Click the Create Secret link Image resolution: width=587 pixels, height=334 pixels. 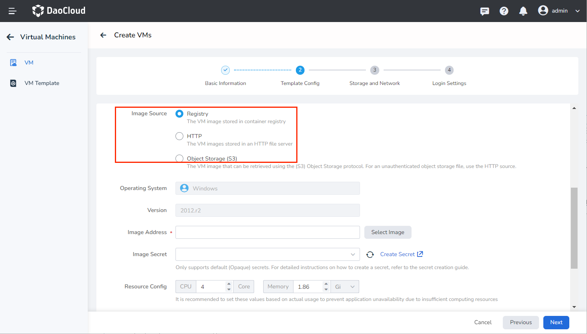[x=398, y=254]
